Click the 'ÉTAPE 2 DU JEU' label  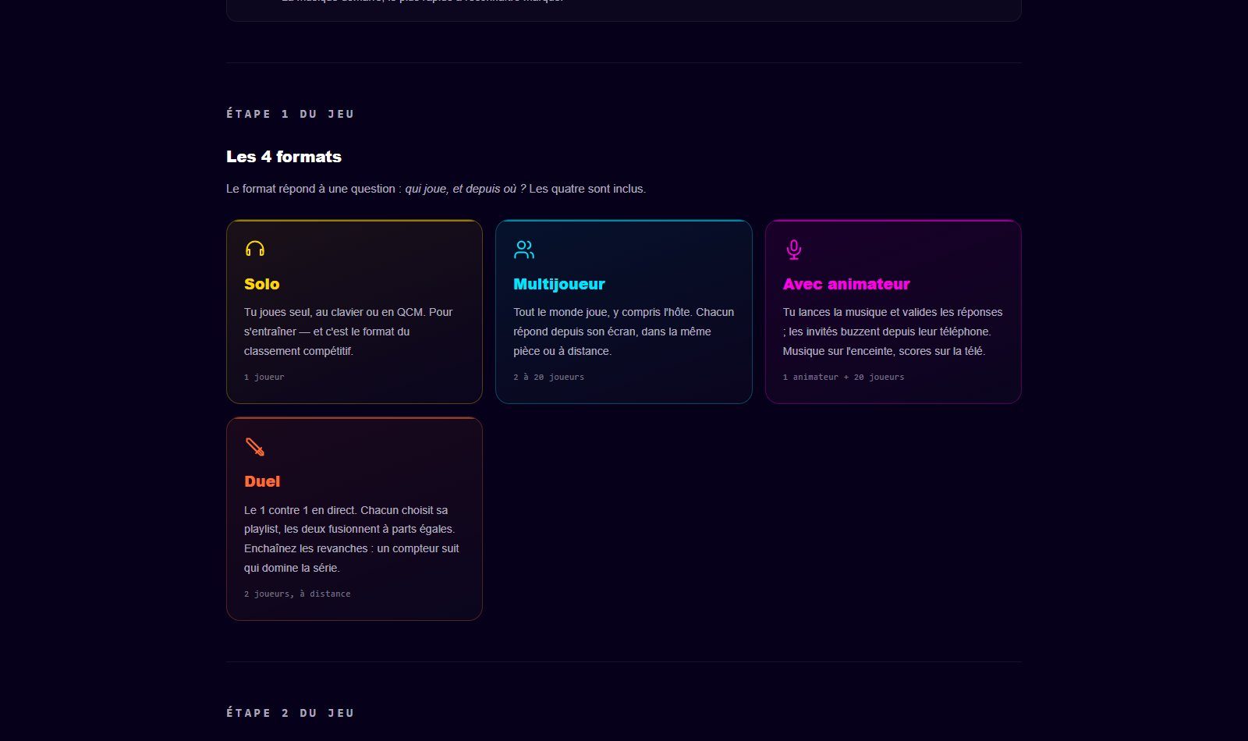290,713
